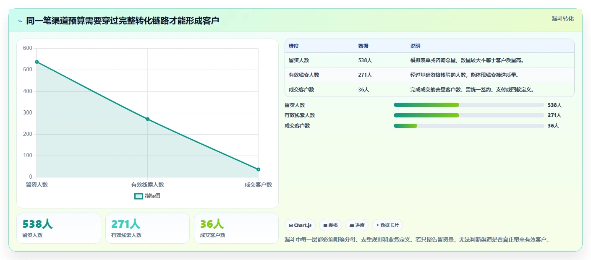This screenshot has height=260, width=591.
Task: Click the description starting with 经过基础资格核验
Action: [x=464, y=75]
